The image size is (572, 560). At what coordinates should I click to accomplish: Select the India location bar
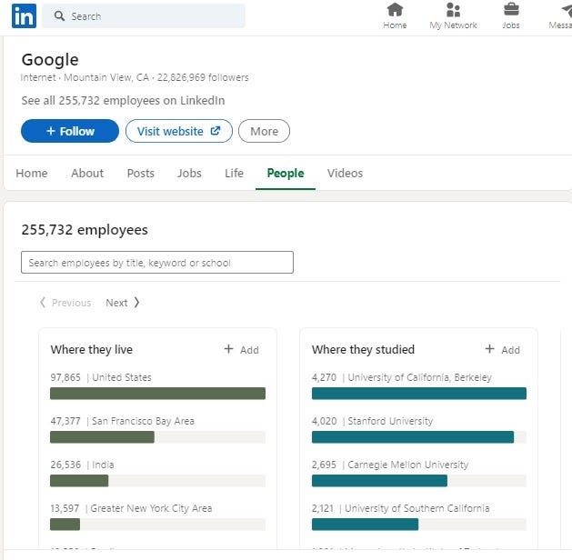157,481
